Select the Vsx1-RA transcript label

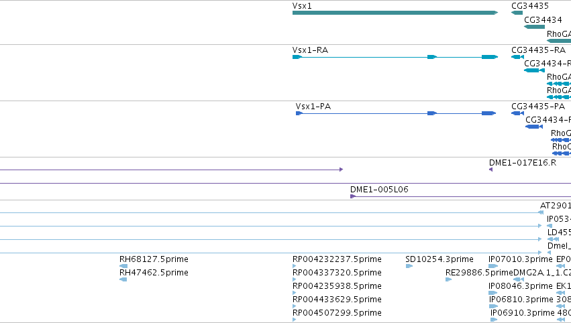[x=310, y=50]
